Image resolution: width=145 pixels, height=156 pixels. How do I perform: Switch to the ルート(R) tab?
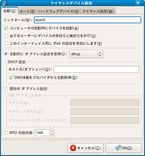tap(27, 11)
